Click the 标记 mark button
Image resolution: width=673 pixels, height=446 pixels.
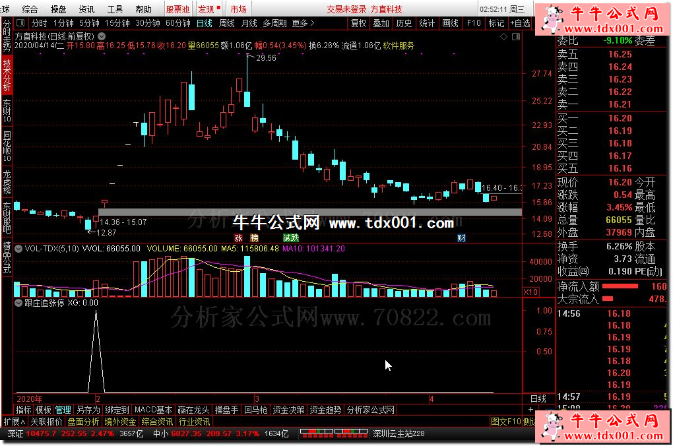click(496, 23)
